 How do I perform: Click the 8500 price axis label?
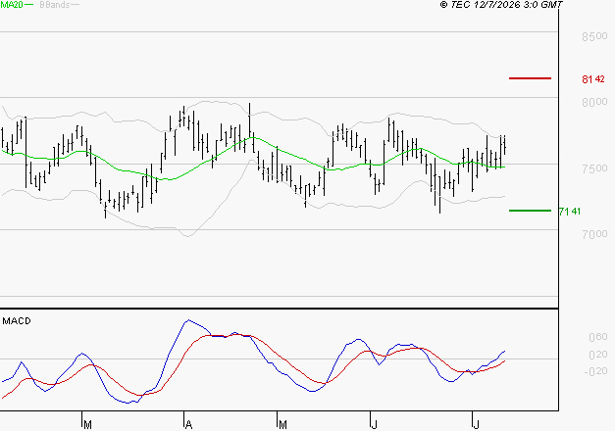(x=594, y=36)
